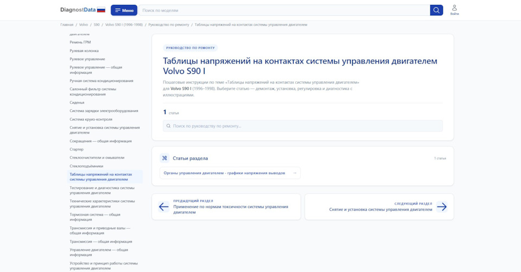The height and width of the screenshot is (272, 521).
Task: Open Тестирование и диагностика системы управления двигателем
Action: (102, 190)
